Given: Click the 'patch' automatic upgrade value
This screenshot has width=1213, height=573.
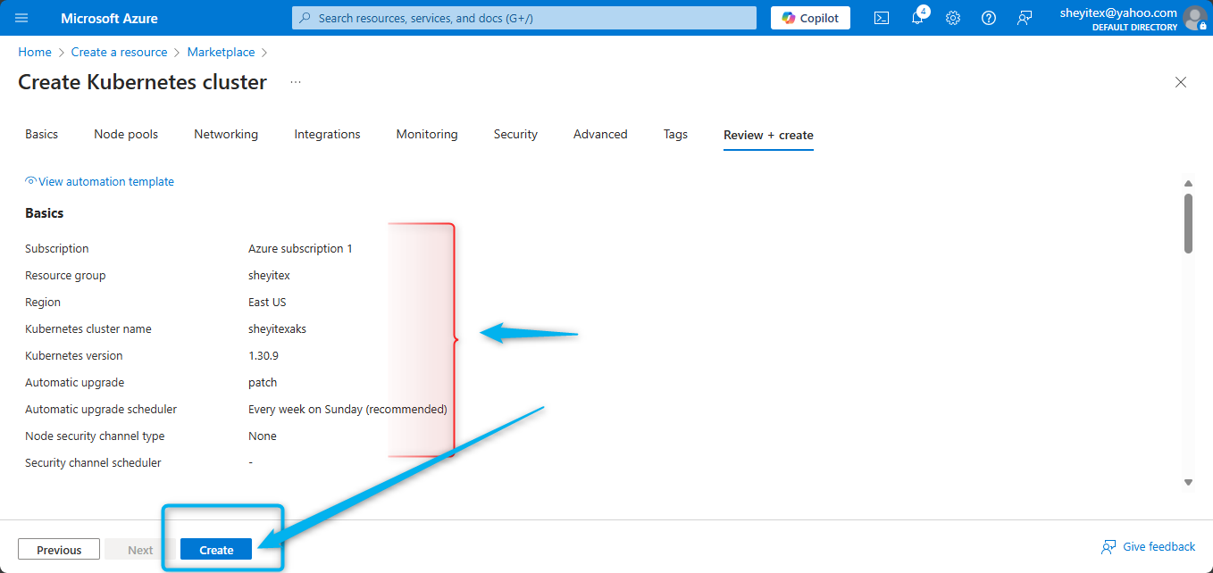Looking at the screenshot, I should click(263, 383).
